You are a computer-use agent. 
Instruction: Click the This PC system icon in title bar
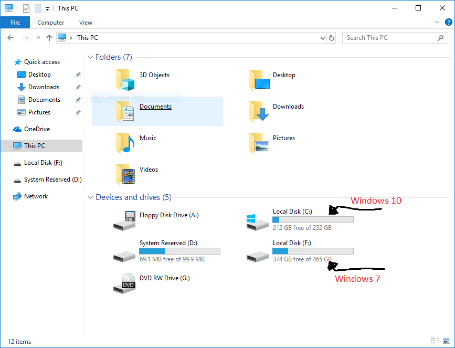pyautogui.click(x=9, y=8)
